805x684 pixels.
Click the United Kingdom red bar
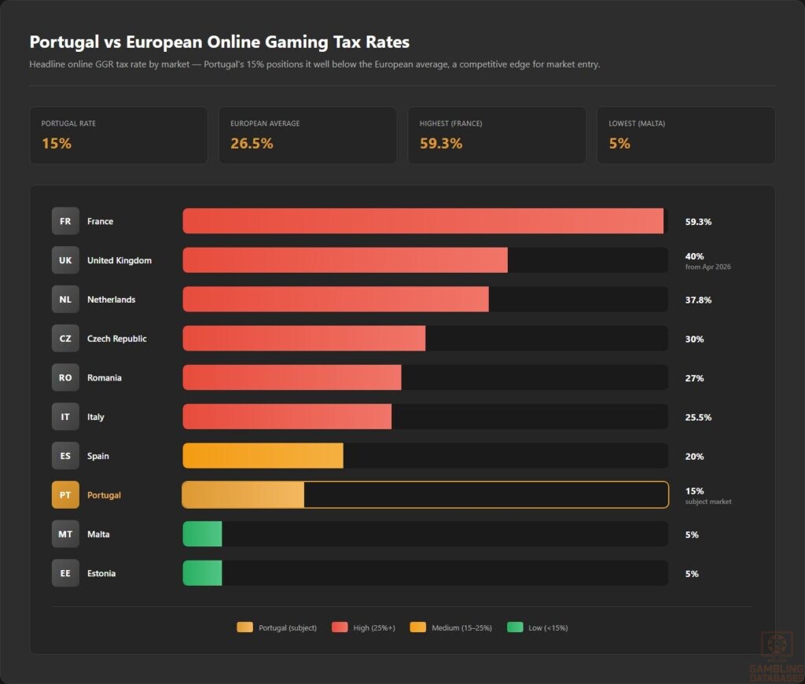click(x=345, y=259)
